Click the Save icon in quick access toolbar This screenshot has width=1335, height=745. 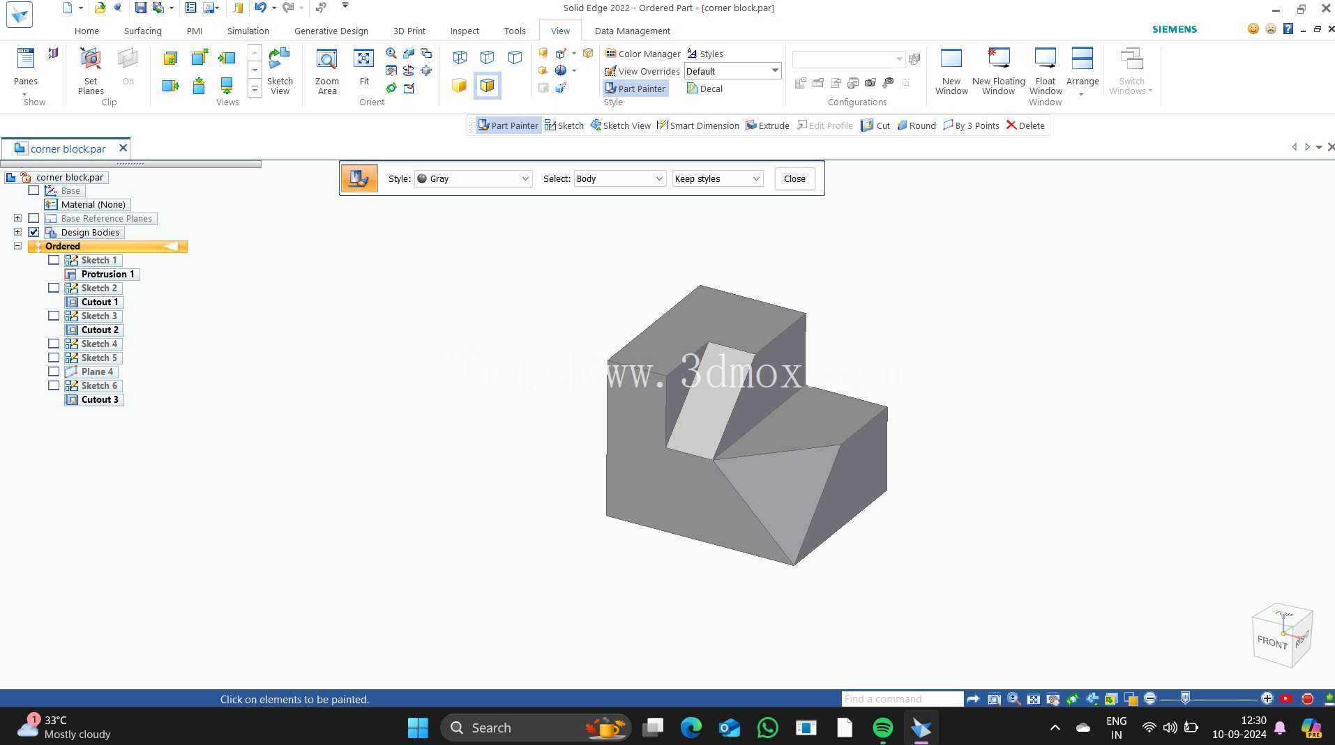tap(141, 8)
